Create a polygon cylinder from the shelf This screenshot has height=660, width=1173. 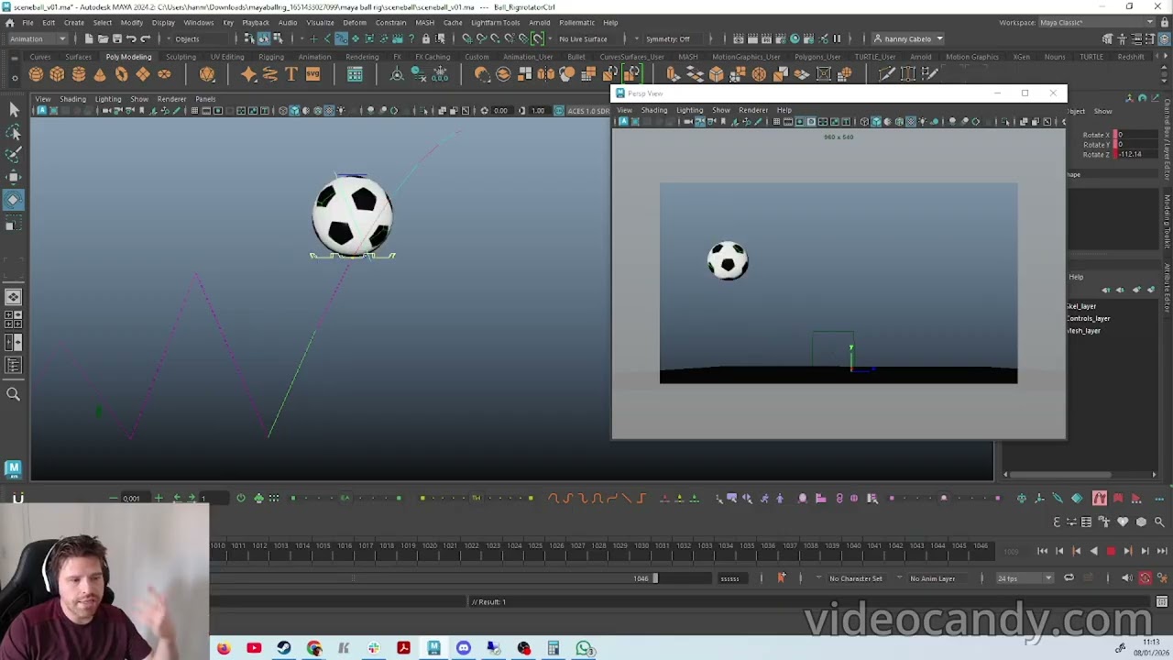point(78,74)
